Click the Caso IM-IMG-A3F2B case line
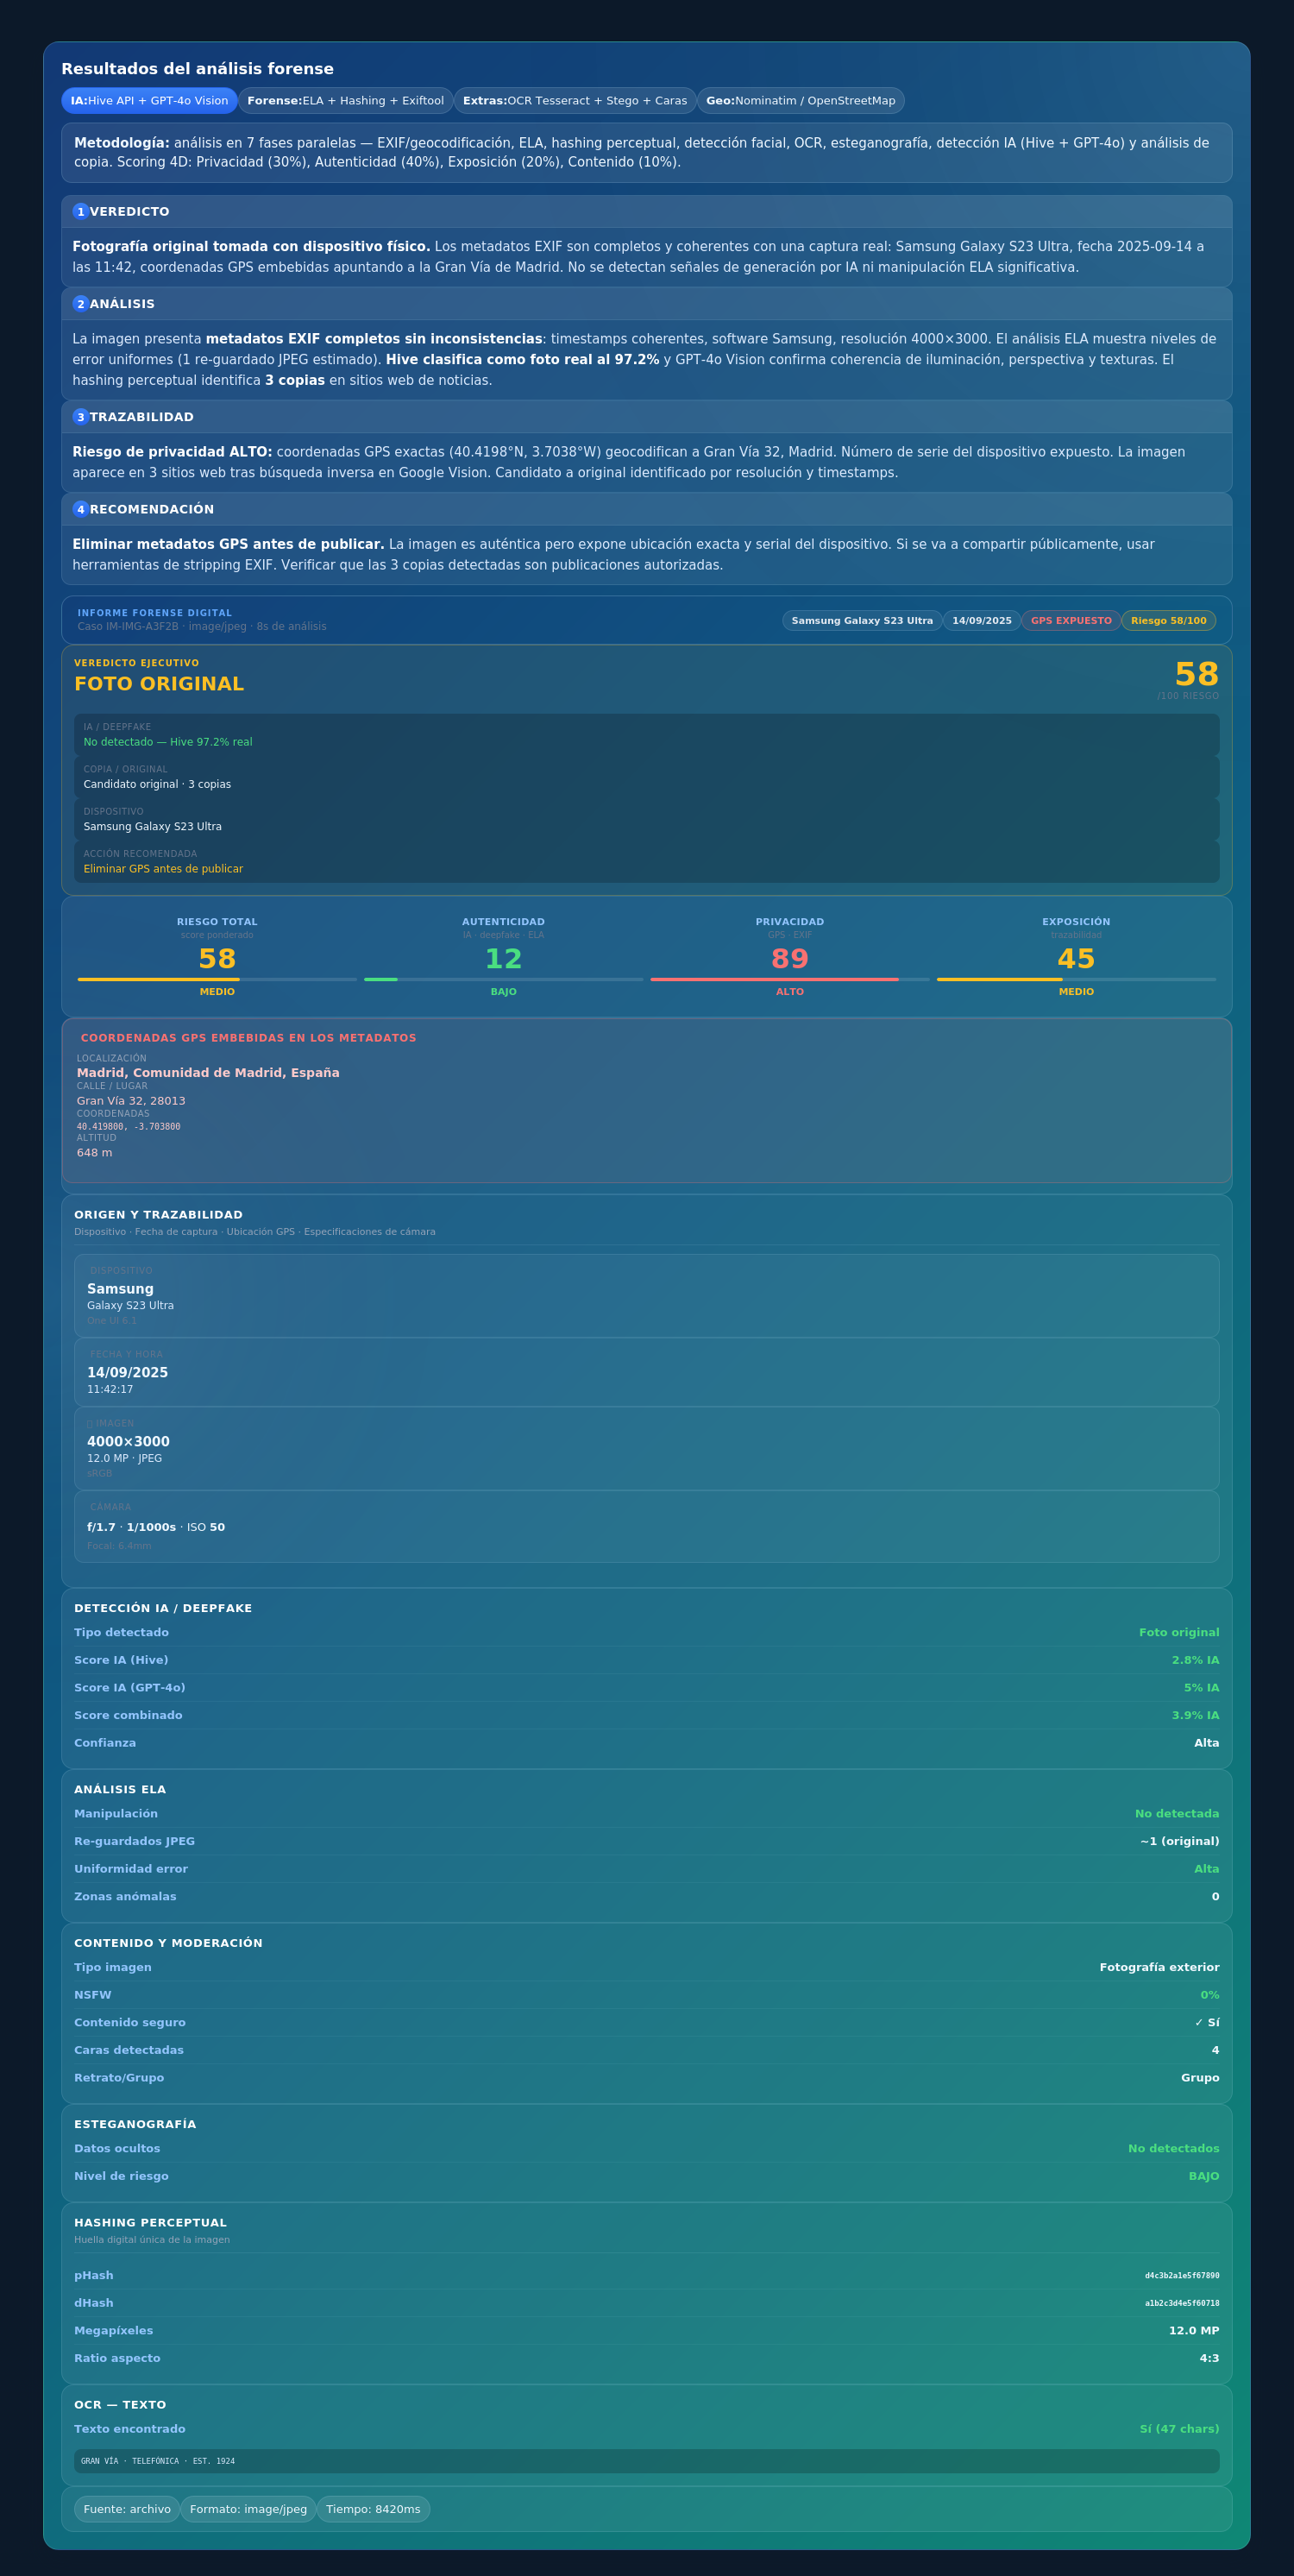 (202, 627)
